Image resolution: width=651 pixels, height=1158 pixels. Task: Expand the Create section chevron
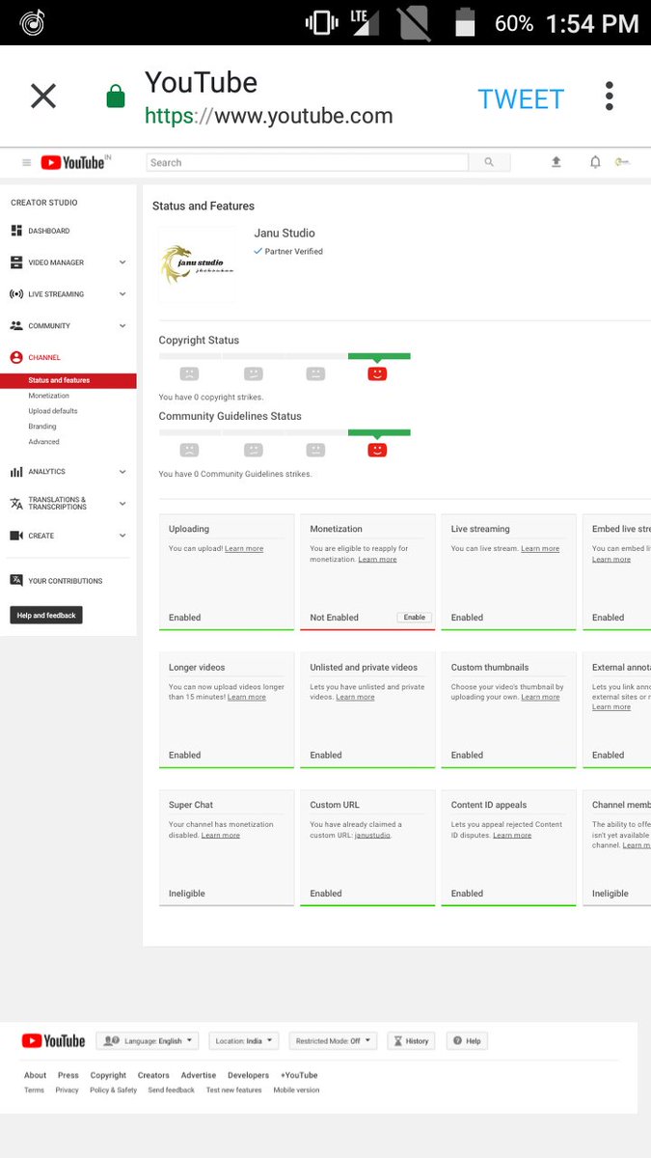tap(122, 536)
